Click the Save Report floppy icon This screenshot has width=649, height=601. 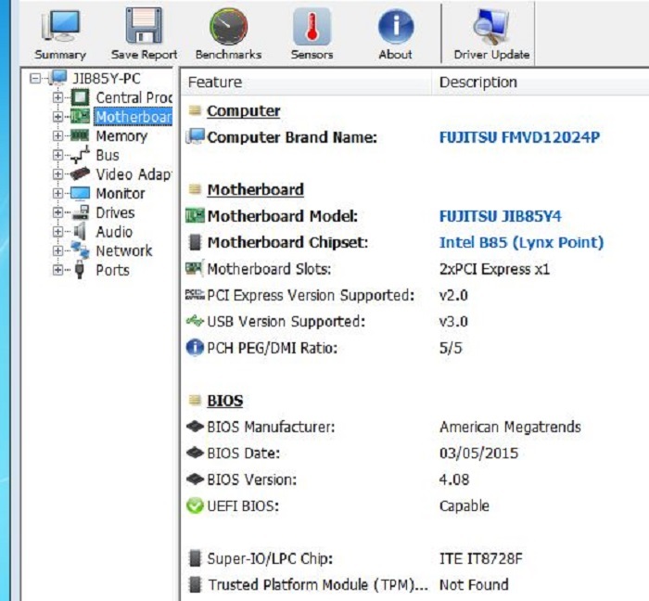(144, 26)
